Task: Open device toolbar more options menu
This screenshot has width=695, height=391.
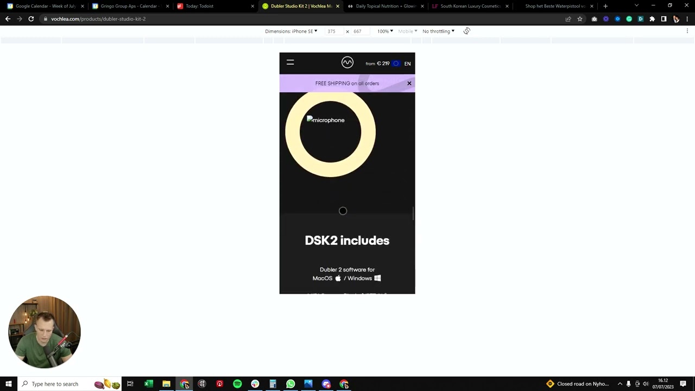Action: tap(687, 31)
